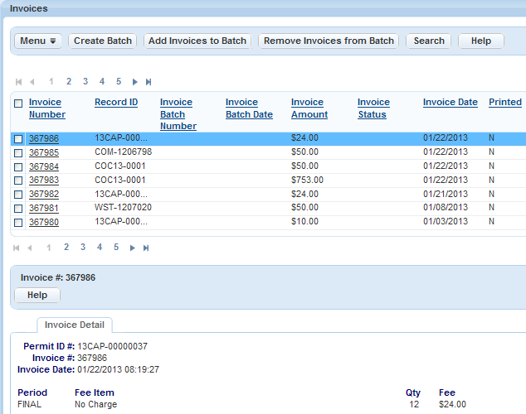Screen dimensions: 526x414
Task: Select all invoices with header checkbox
Action: coord(18,103)
